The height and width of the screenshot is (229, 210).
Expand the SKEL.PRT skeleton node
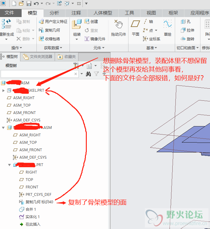[3, 90]
